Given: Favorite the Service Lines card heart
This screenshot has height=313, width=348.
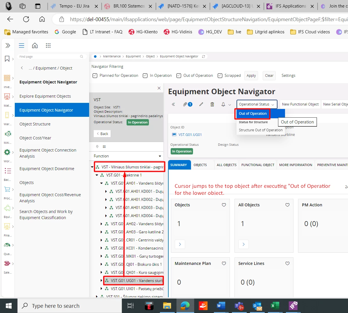Looking at the screenshot, I should click(x=287, y=263).
